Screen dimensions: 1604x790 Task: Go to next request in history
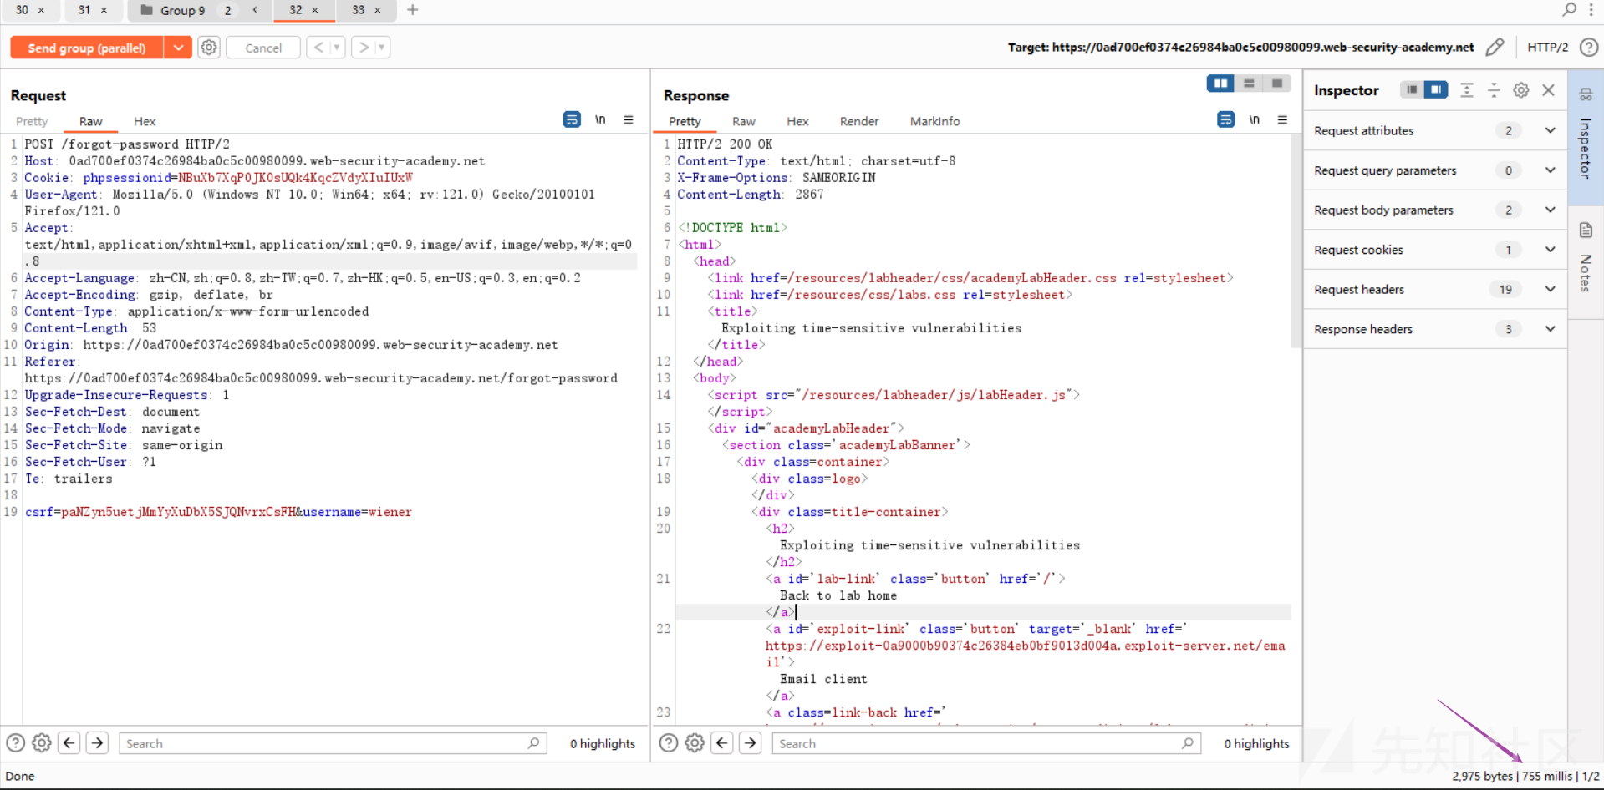(x=364, y=48)
